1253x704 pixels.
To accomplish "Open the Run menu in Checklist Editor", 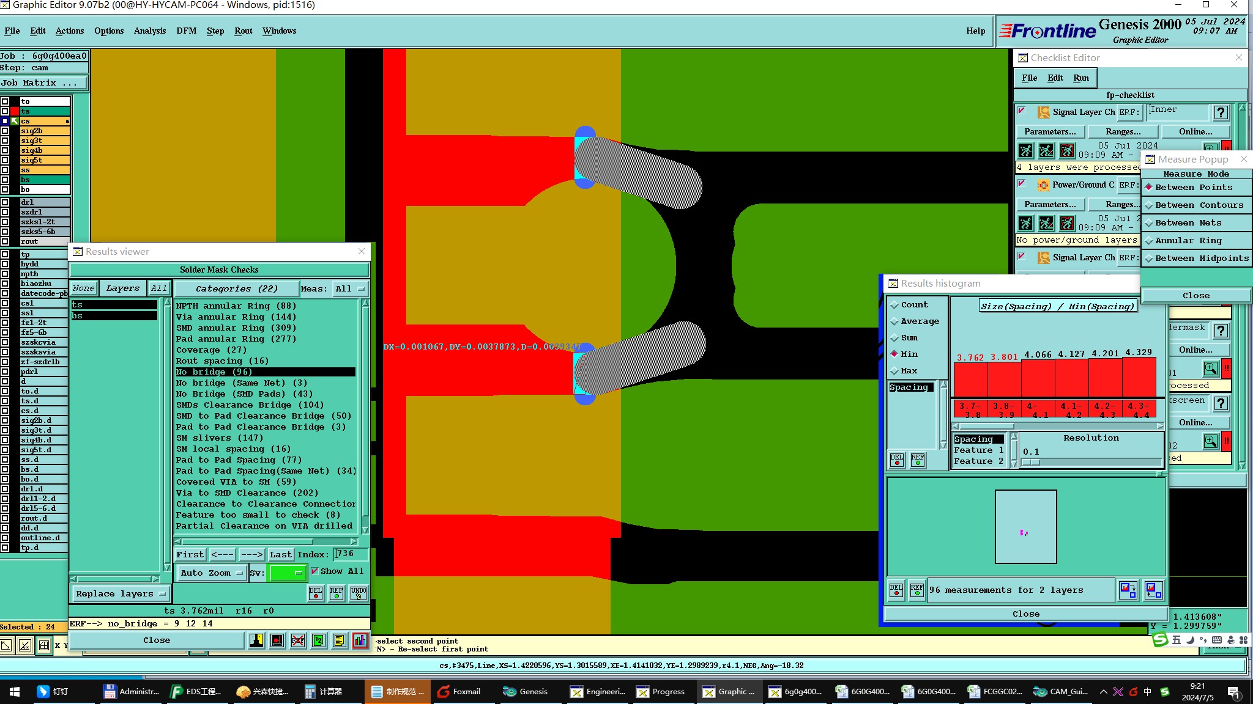I will [1080, 78].
